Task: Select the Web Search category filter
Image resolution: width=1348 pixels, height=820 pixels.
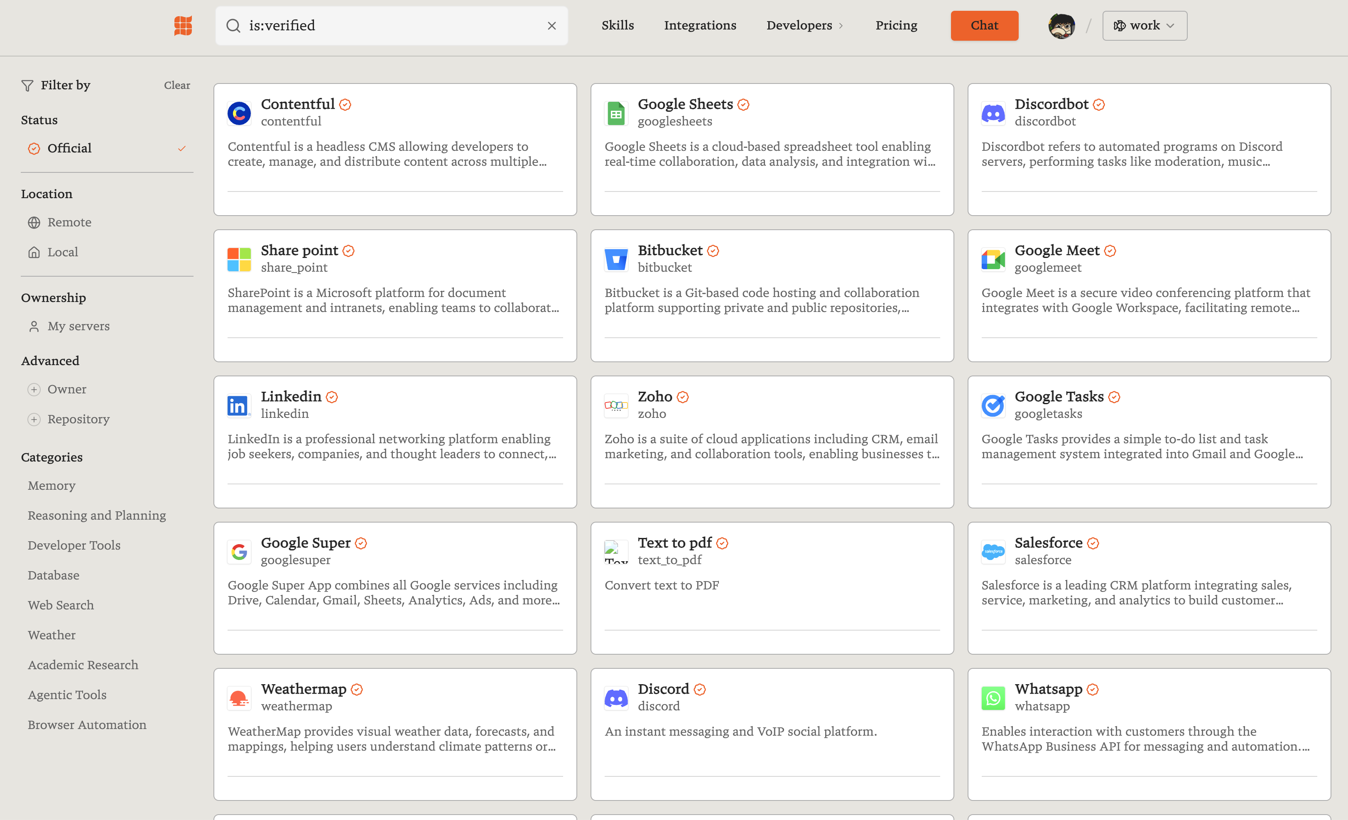Action: [x=61, y=605]
